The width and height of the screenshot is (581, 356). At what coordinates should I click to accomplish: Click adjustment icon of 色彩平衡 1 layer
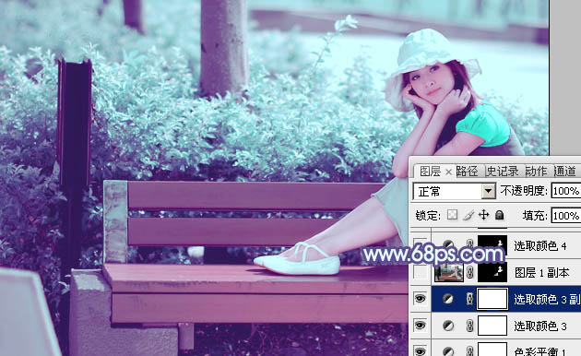click(x=448, y=350)
